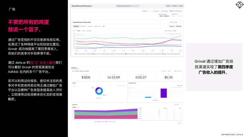245x137 pixels.
Task: Select the Avg Time / User tab
Action: tap(97, 26)
